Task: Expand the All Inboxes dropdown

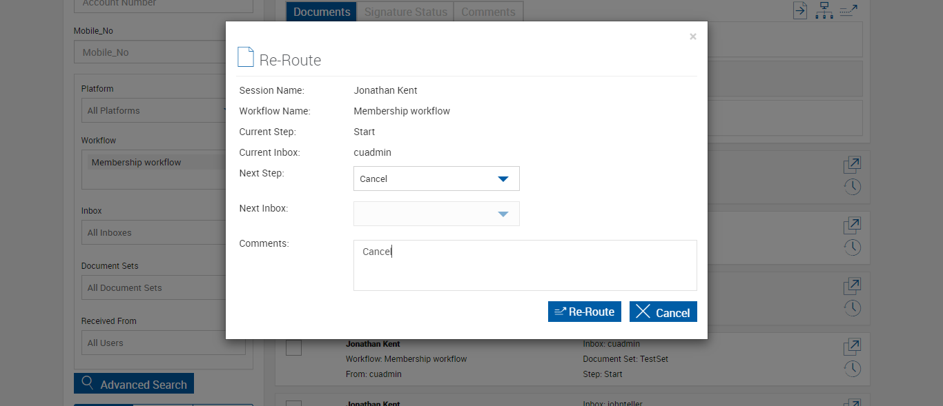Action: [163, 232]
